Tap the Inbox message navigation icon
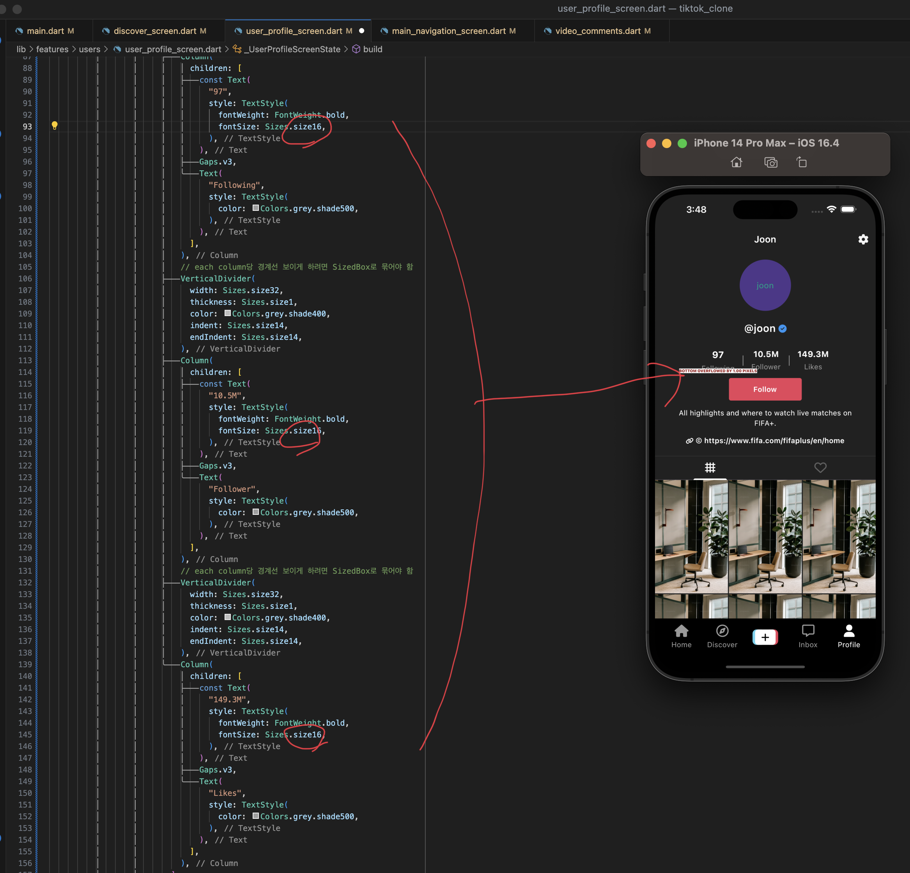The height and width of the screenshot is (873, 910). tap(808, 631)
